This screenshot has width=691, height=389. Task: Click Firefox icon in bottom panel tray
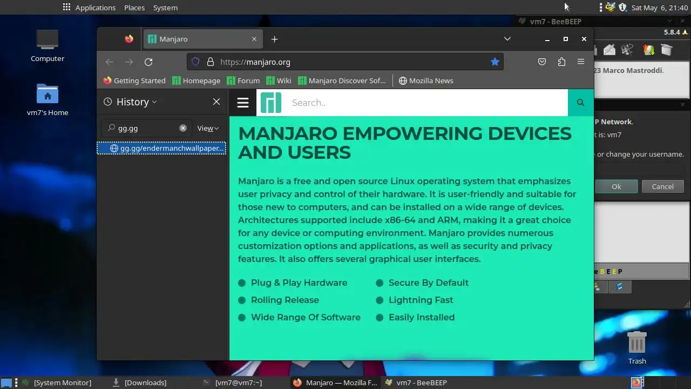coord(636,383)
